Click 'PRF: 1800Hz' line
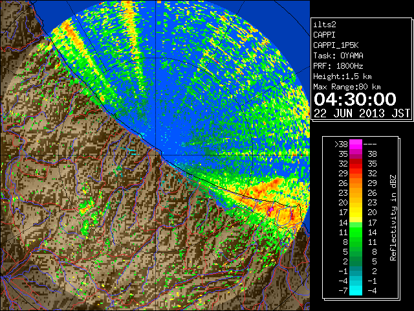414x311 pixels. (338, 66)
